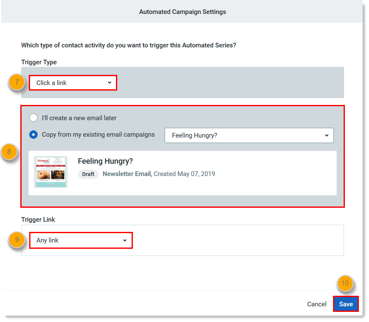Click the email campaign preview thumbnail
Image resolution: width=369 pixels, height=322 pixels.
50,172
